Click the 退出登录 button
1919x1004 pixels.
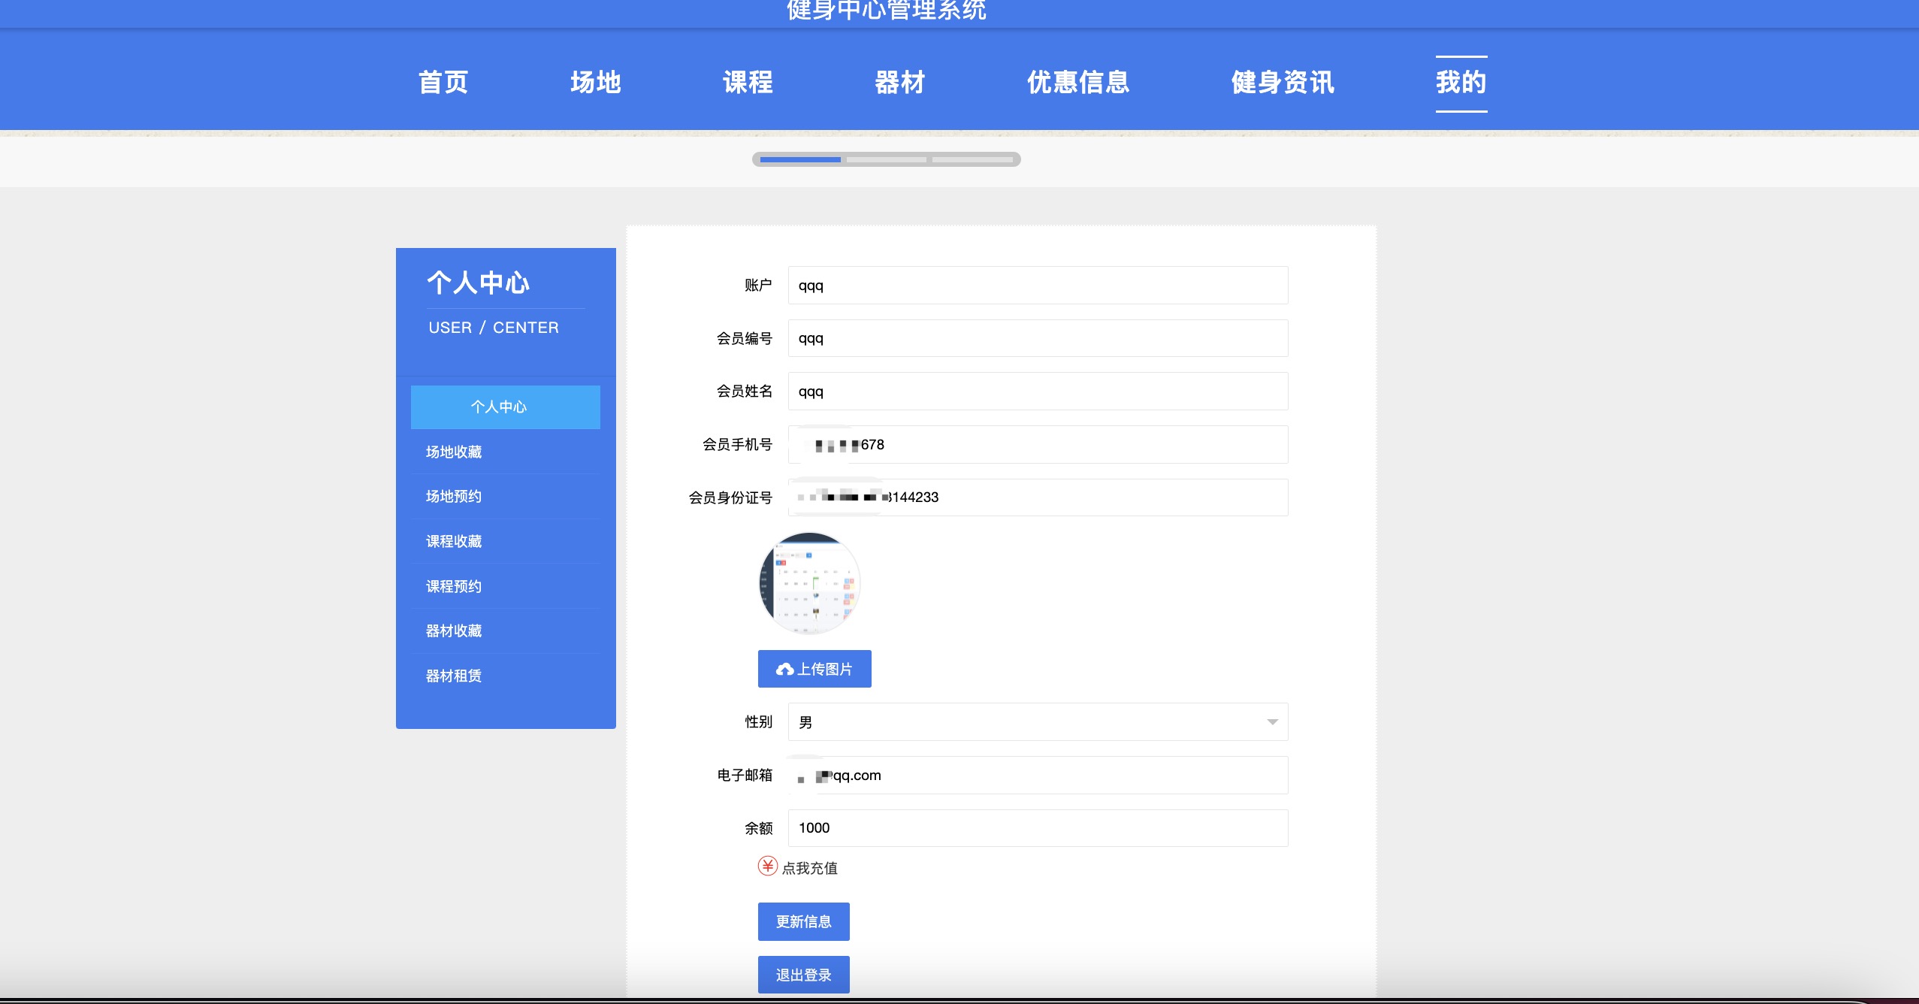[803, 975]
